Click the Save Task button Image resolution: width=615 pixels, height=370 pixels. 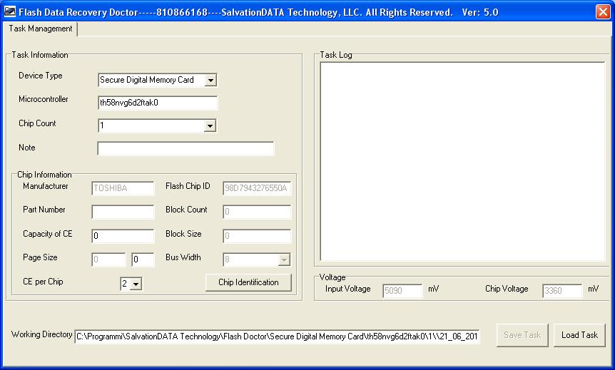(522, 335)
